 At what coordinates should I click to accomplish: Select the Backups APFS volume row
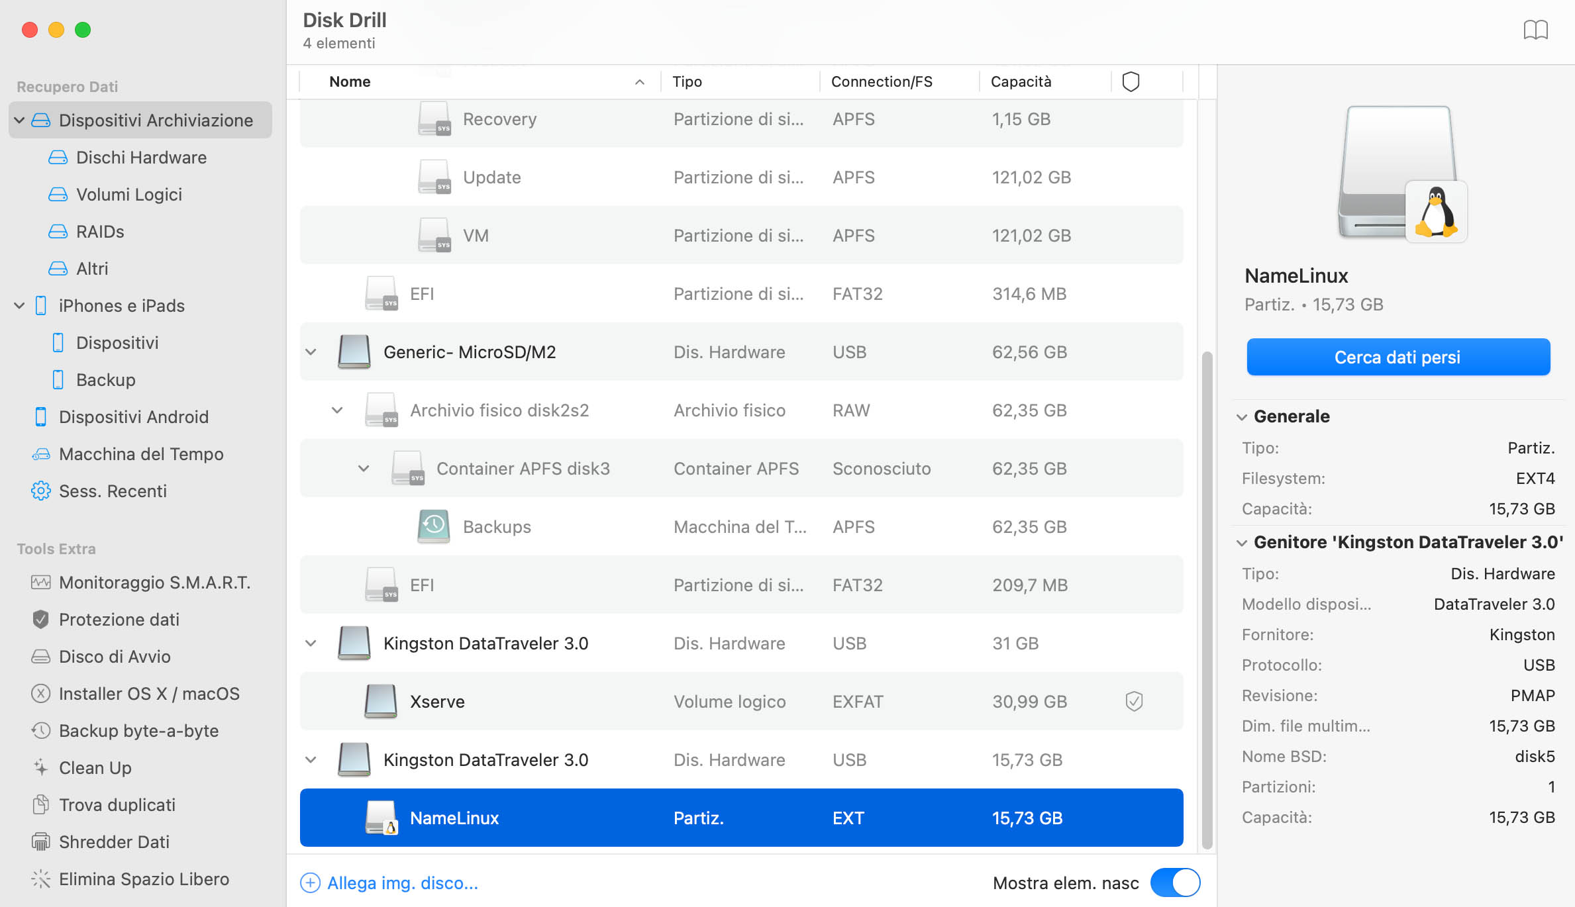pyautogui.click(x=741, y=526)
